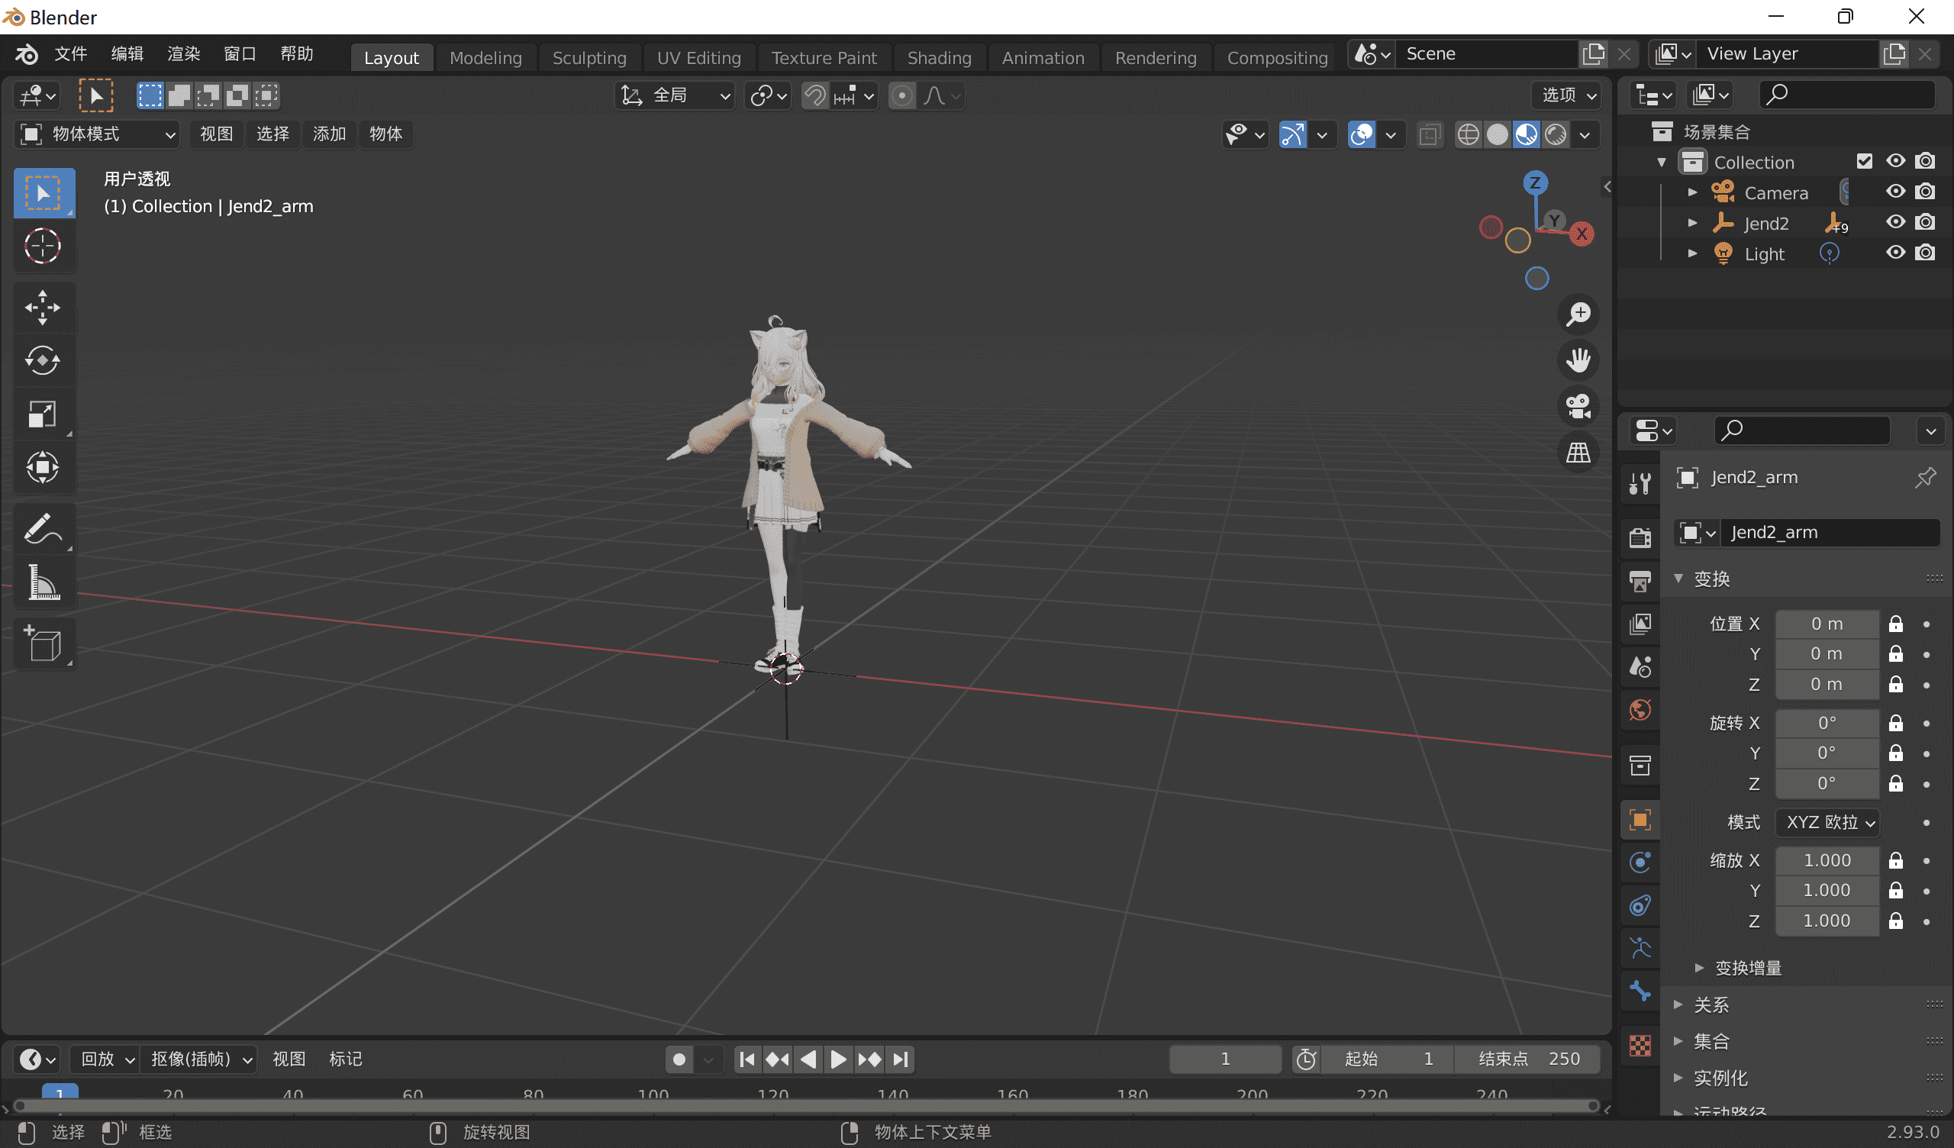The height and width of the screenshot is (1148, 1954).
Task: Open the Texture properties checker tab
Action: pos(1640,1045)
